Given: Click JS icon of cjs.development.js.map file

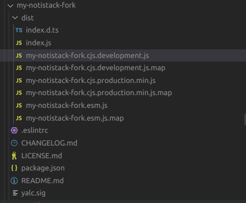Looking at the screenshot, I should (x=19, y=68).
